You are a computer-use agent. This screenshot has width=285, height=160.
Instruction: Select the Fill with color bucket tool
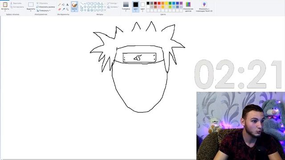click(63, 4)
